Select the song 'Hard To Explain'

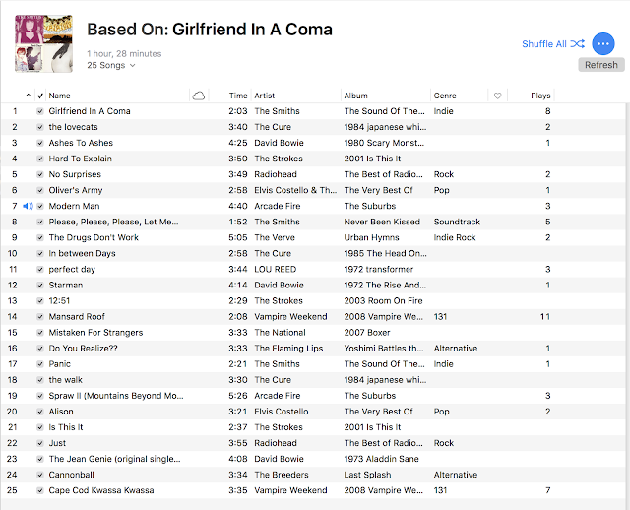tap(81, 159)
